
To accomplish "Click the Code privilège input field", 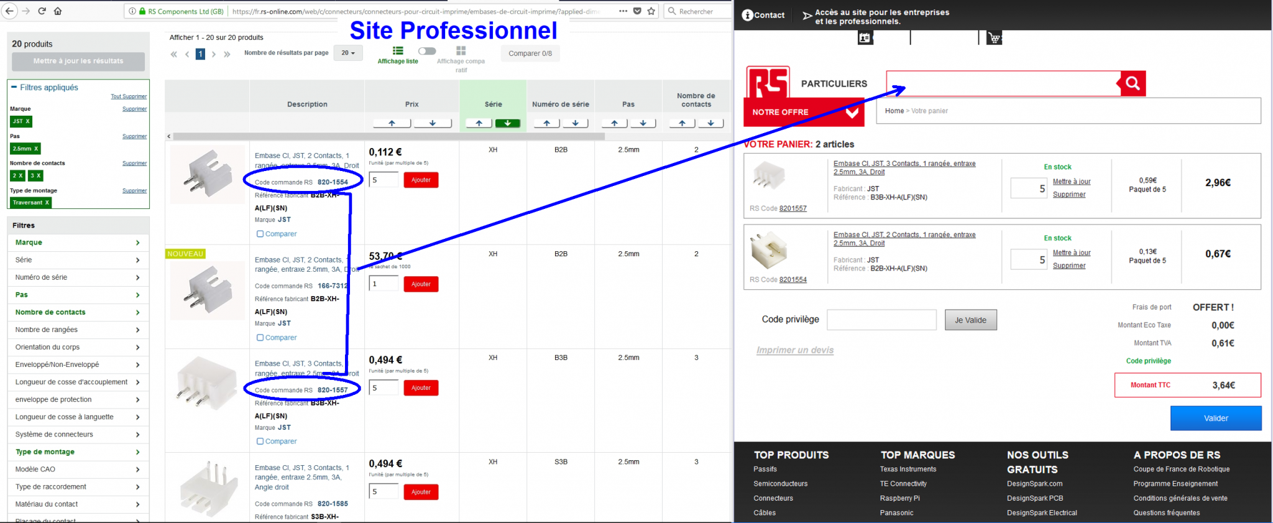I will click(881, 320).
